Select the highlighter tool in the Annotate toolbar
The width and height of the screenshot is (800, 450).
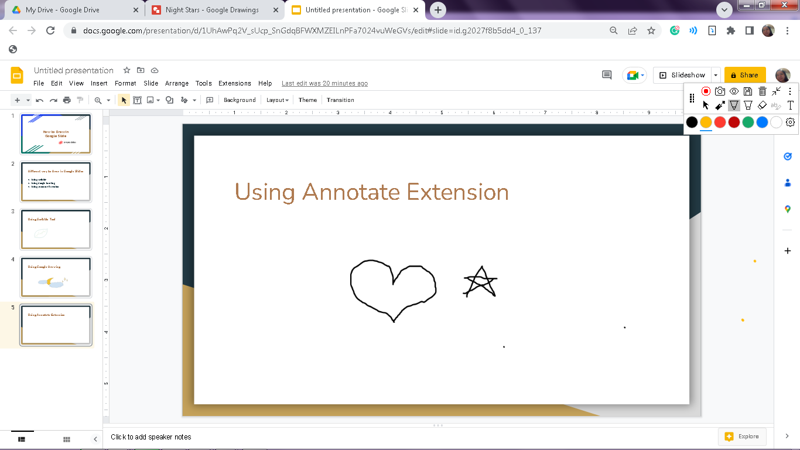pyautogui.click(x=748, y=105)
